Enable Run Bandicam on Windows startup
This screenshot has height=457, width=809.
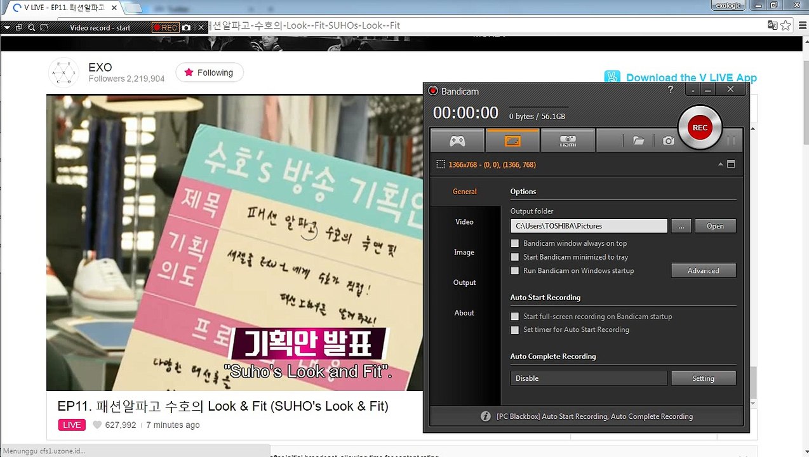point(515,270)
